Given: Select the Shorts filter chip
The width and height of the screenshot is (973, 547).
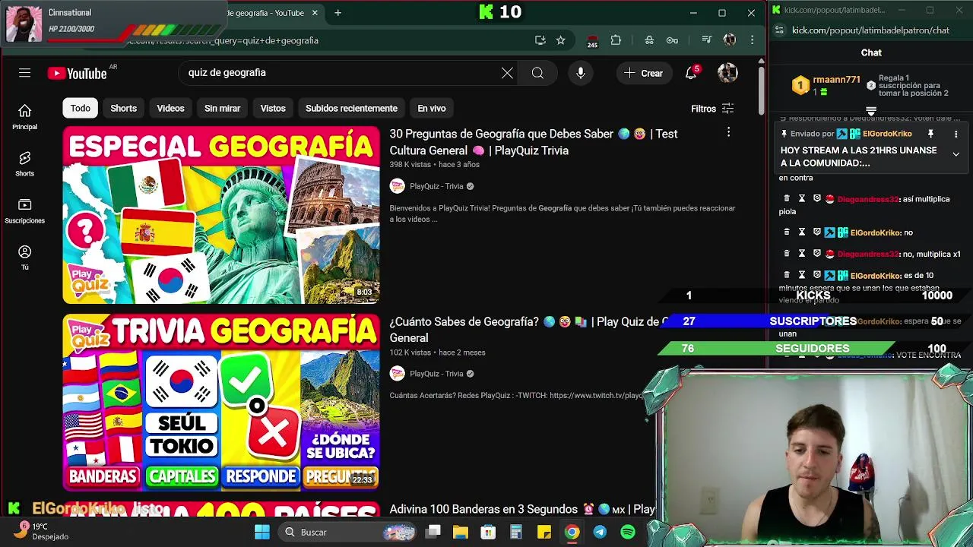Looking at the screenshot, I should coord(123,108).
